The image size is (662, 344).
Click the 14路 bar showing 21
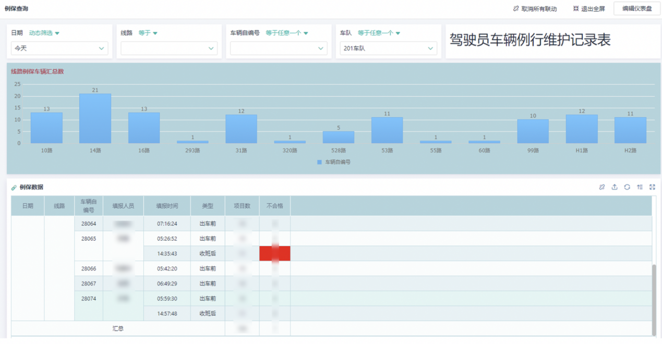(x=95, y=118)
